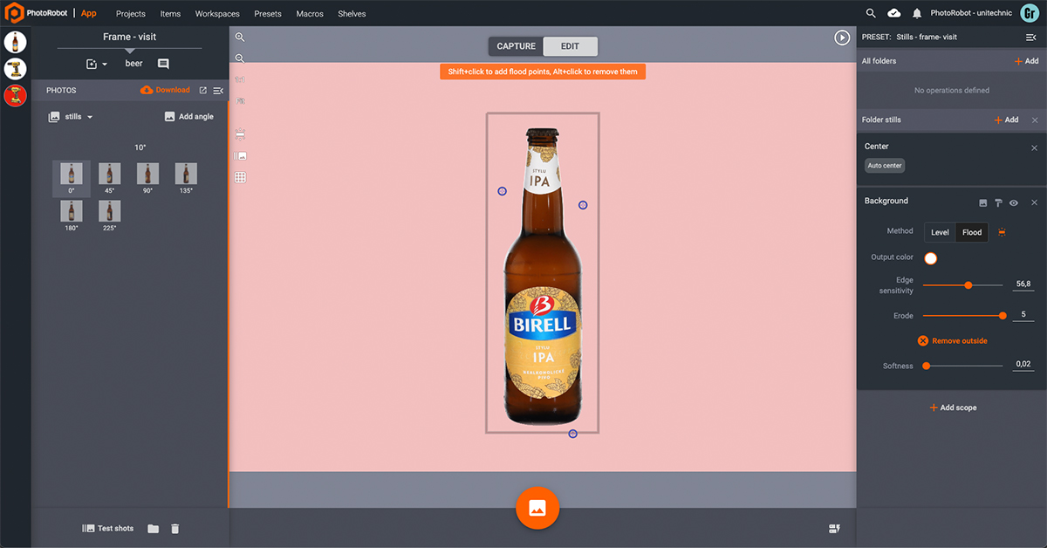Open the notifications bell
This screenshot has width=1047, height=548.
pyautogui.click(x=917, y=13)
